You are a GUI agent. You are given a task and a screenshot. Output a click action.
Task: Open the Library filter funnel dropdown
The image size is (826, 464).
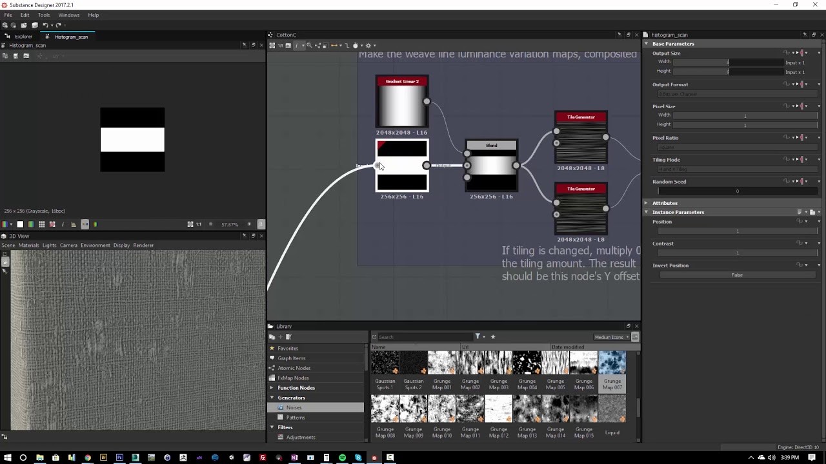479,337
